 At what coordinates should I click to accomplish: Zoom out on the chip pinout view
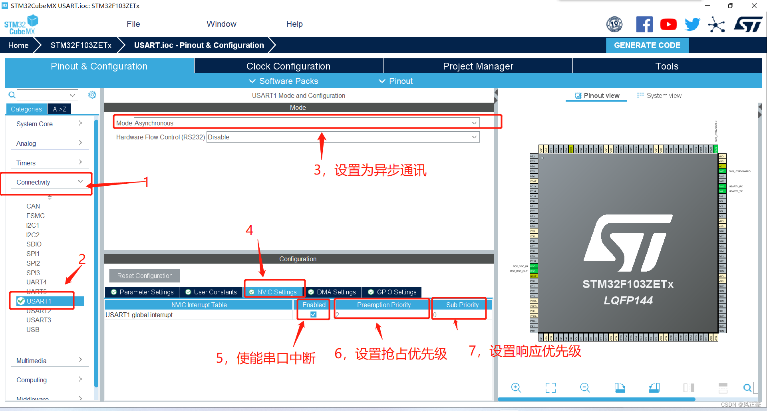point(585,387)
